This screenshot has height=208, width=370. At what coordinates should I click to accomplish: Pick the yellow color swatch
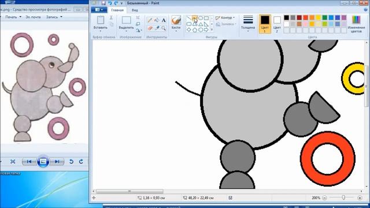click(319, 17)
